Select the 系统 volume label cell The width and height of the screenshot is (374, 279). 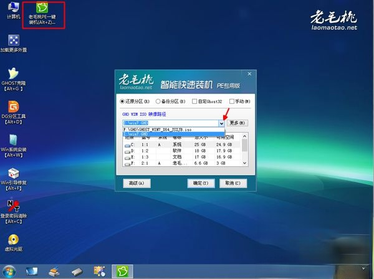[177, 144]
